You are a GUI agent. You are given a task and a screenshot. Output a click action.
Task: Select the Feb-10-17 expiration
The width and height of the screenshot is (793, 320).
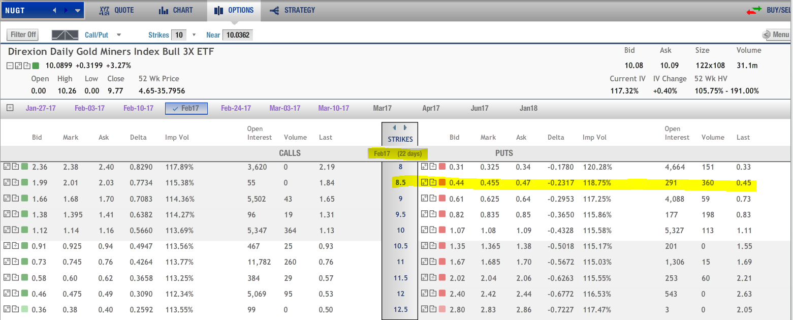(x=138, y=108)
